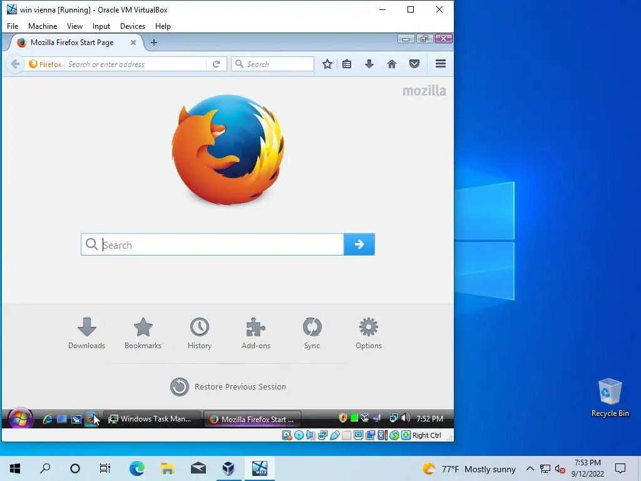Open Downloads from the start page
The height and width of the screenshot is (481, 641).
pyautogui.click(x=86, y=333)
